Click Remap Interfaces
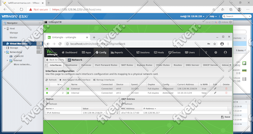This screenshot has height=134, width=253. [104, 80]
